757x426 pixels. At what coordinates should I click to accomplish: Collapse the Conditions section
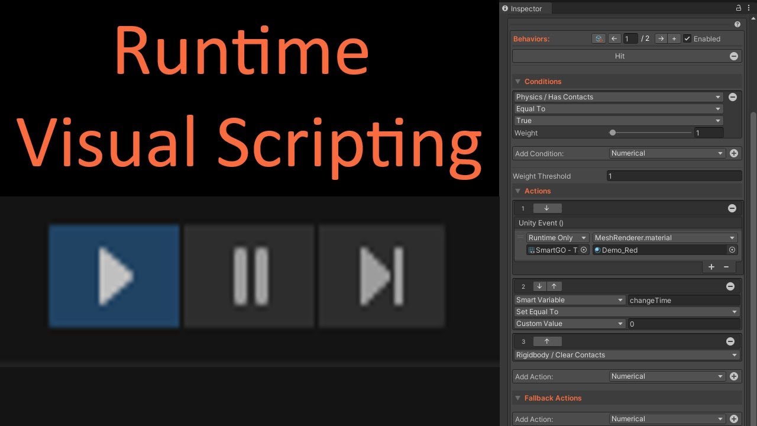[x=518, y=82]
